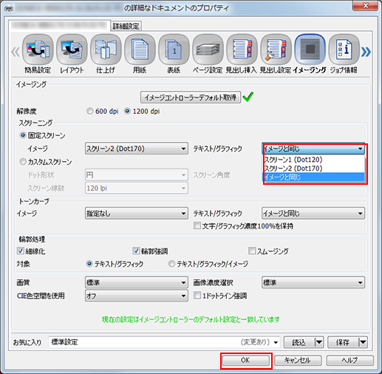Screen dimensions: 382x374
Task: Open the レイアウト icon tab
Action: point(72,53)
